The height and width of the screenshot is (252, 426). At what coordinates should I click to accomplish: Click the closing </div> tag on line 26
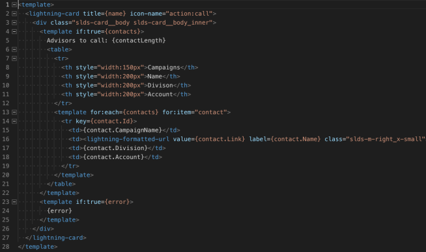[x=43, y=229]
